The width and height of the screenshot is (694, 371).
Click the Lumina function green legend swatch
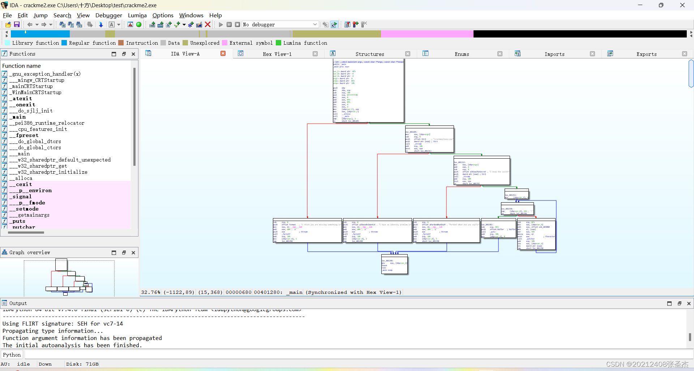pos(278,43)
